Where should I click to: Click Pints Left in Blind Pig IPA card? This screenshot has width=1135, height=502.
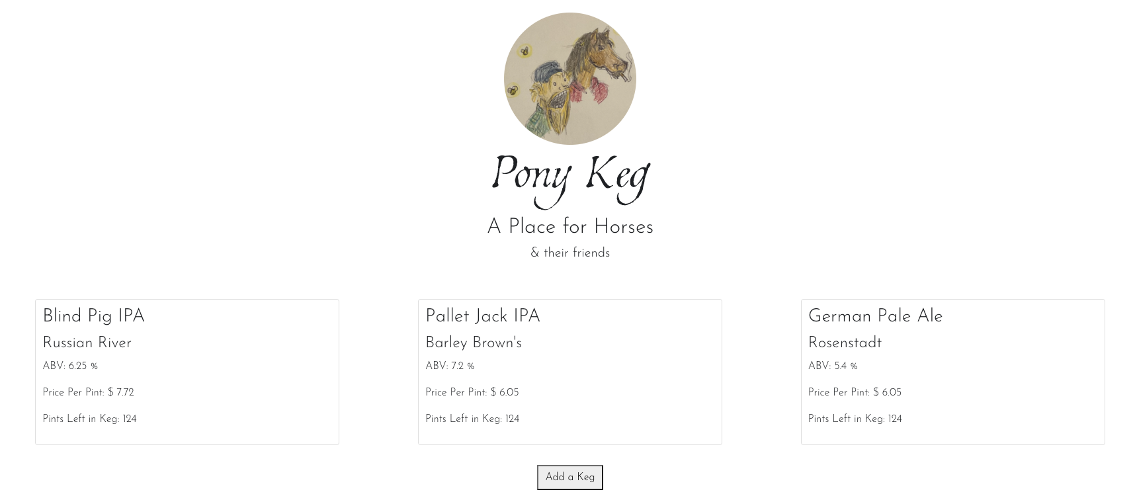(x=89, y=419)
